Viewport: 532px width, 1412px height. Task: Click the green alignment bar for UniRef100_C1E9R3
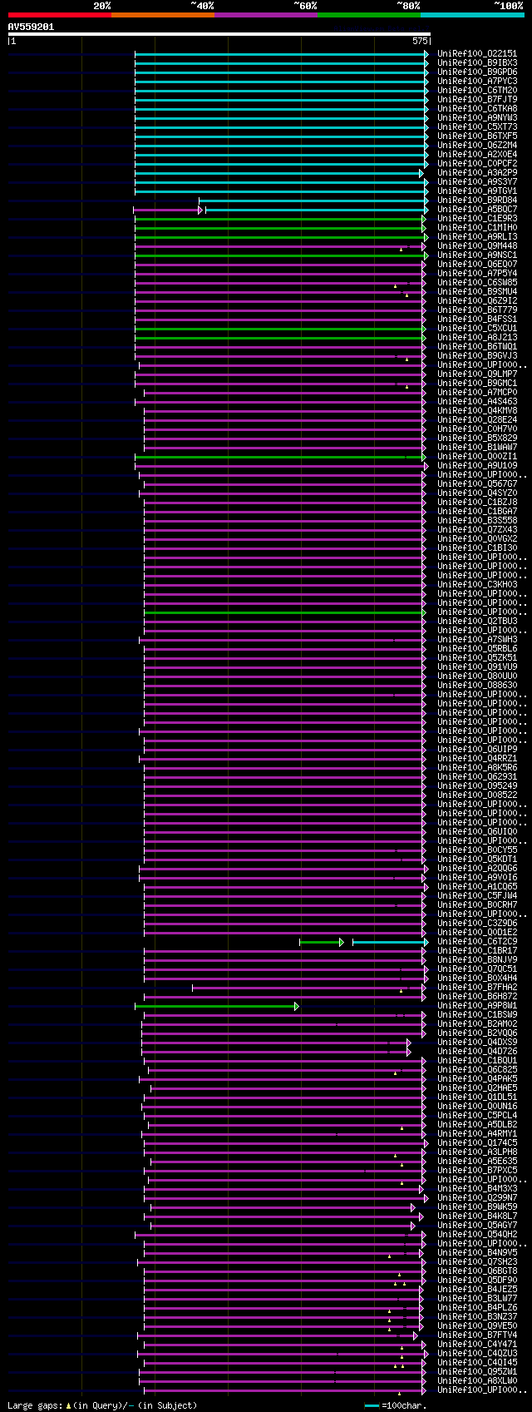[280, 218]
